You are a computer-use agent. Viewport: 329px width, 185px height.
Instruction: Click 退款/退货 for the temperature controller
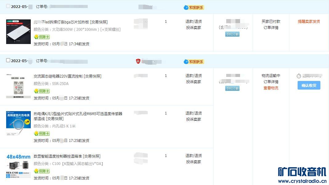194,156
